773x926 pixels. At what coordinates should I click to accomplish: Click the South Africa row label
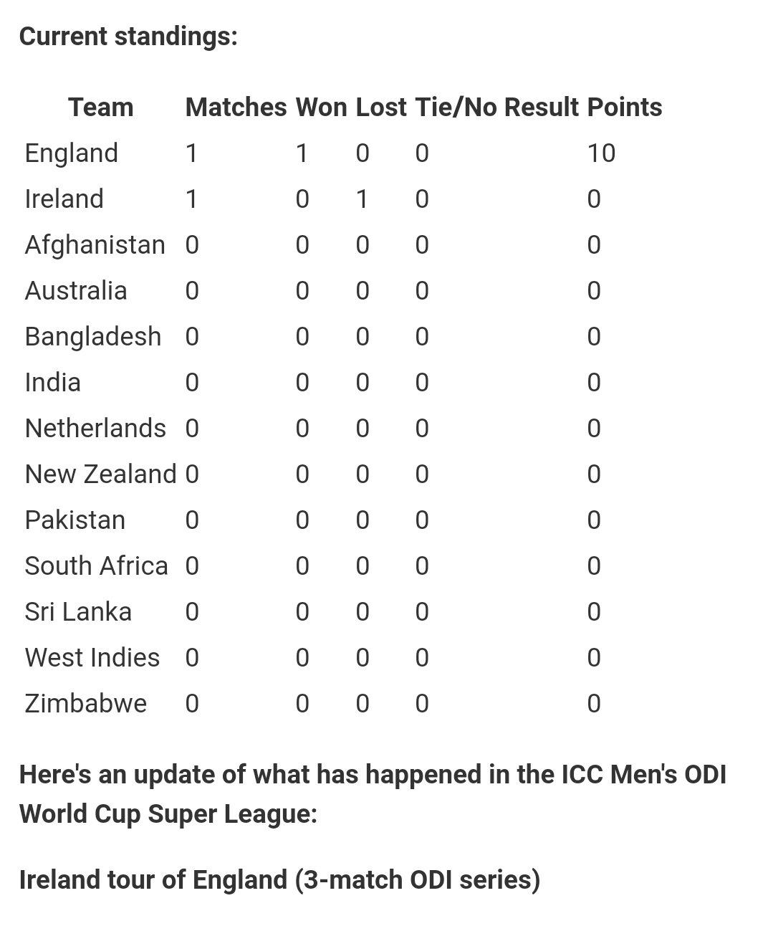point(96,565)
